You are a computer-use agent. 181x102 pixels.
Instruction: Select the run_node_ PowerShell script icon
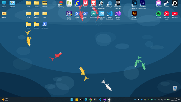click(x=45, y=25)
